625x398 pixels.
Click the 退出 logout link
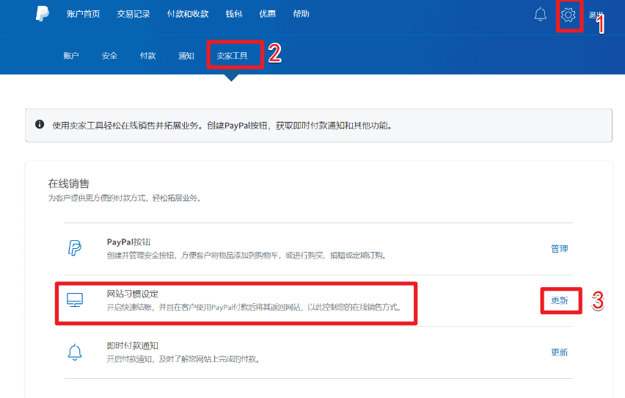pos(596,15)
